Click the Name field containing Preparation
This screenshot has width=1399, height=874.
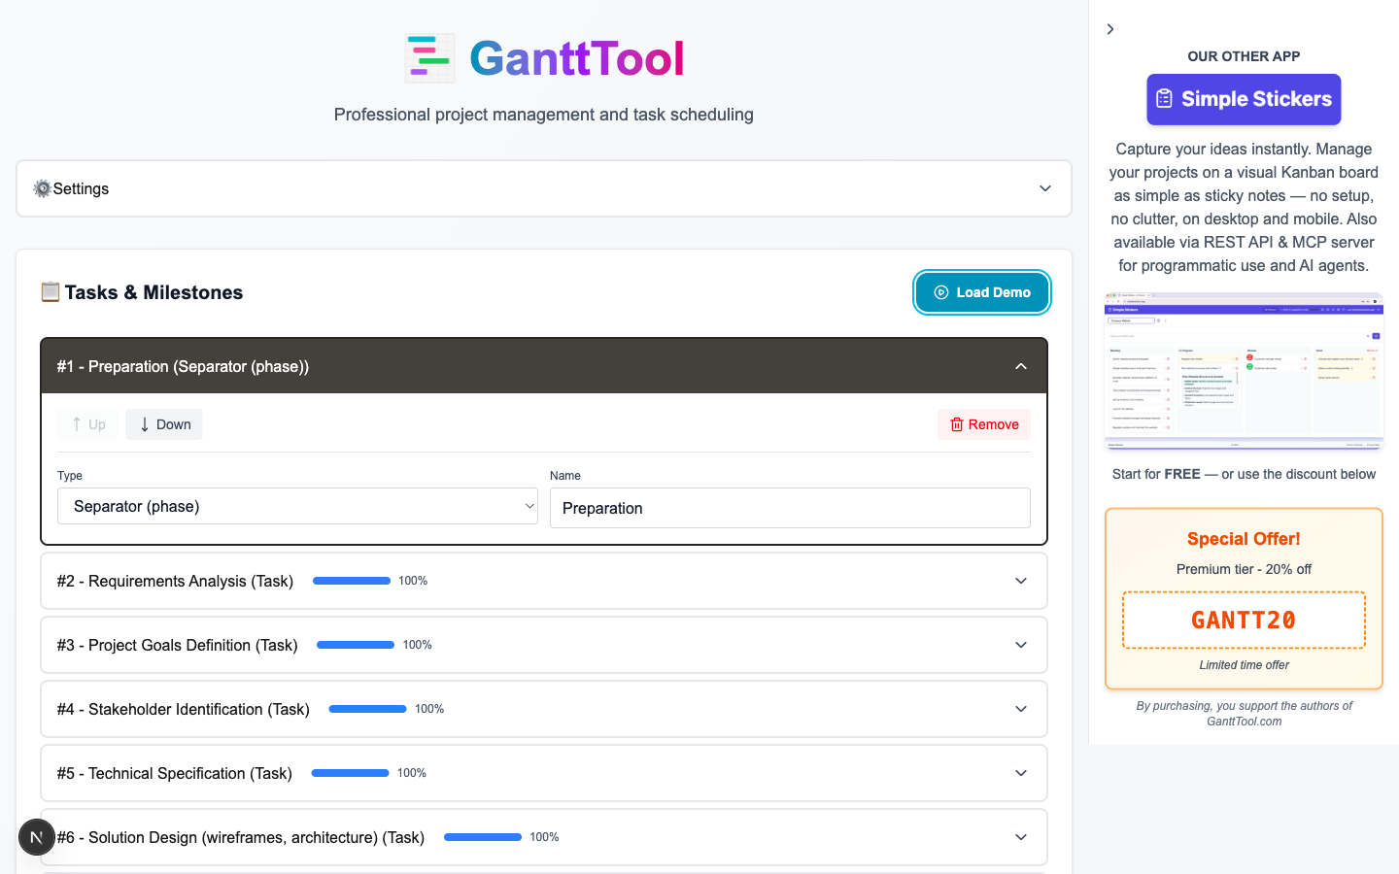click(790, 508)
